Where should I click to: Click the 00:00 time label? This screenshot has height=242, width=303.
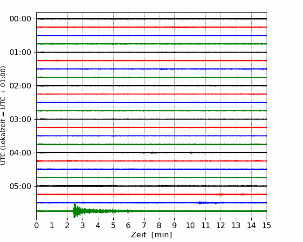pos(21,19)
